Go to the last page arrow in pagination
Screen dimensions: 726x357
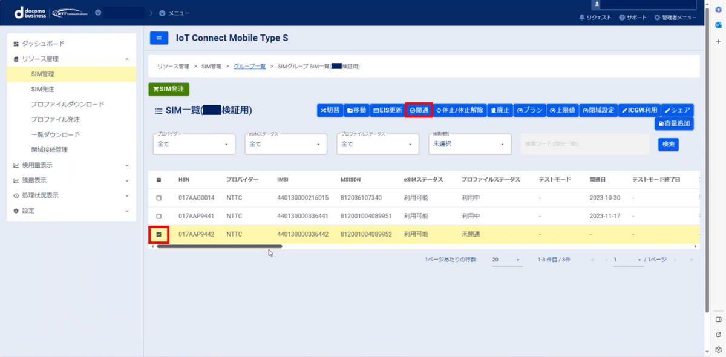(690, 260)
